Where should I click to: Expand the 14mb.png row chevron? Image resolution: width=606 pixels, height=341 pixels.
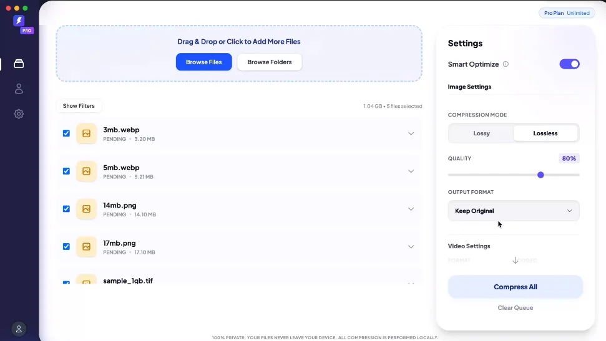411,209
